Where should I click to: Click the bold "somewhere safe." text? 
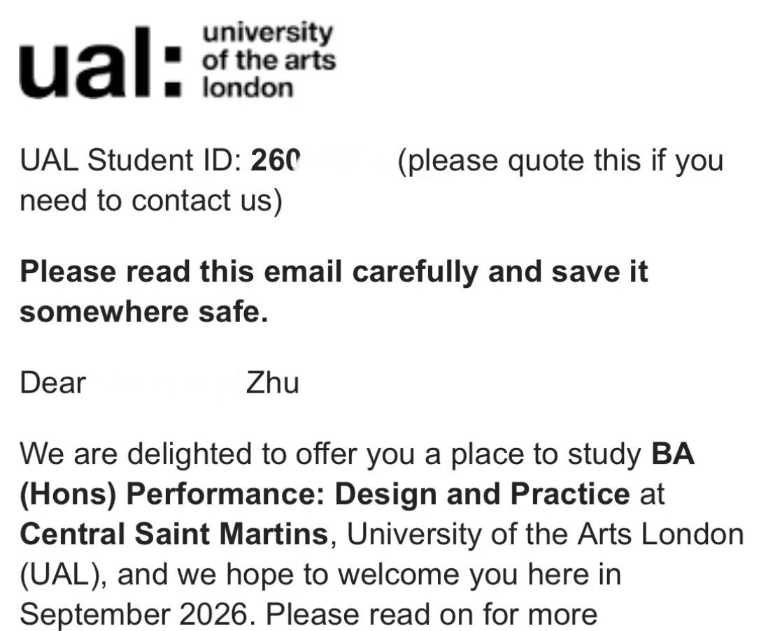tap(144, 312)
